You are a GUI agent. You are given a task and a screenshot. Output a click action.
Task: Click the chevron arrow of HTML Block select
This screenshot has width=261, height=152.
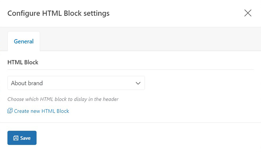coord(138,83)
